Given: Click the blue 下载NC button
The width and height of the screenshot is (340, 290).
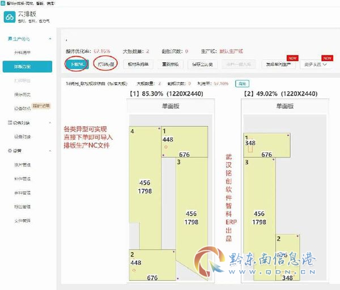Looking at the screenshot, I should pos(76,64).
